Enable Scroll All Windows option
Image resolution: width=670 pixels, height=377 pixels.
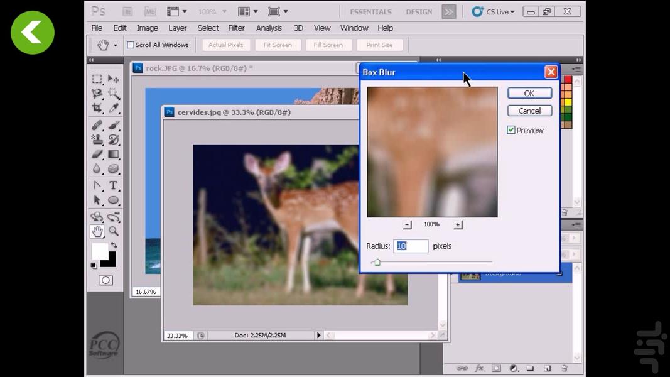tap(131, 45)
